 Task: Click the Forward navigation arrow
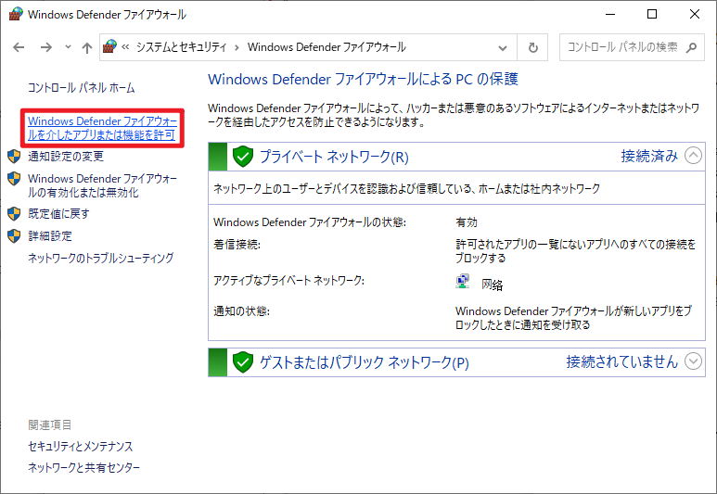pyautogui.click(x=45, y=47)
